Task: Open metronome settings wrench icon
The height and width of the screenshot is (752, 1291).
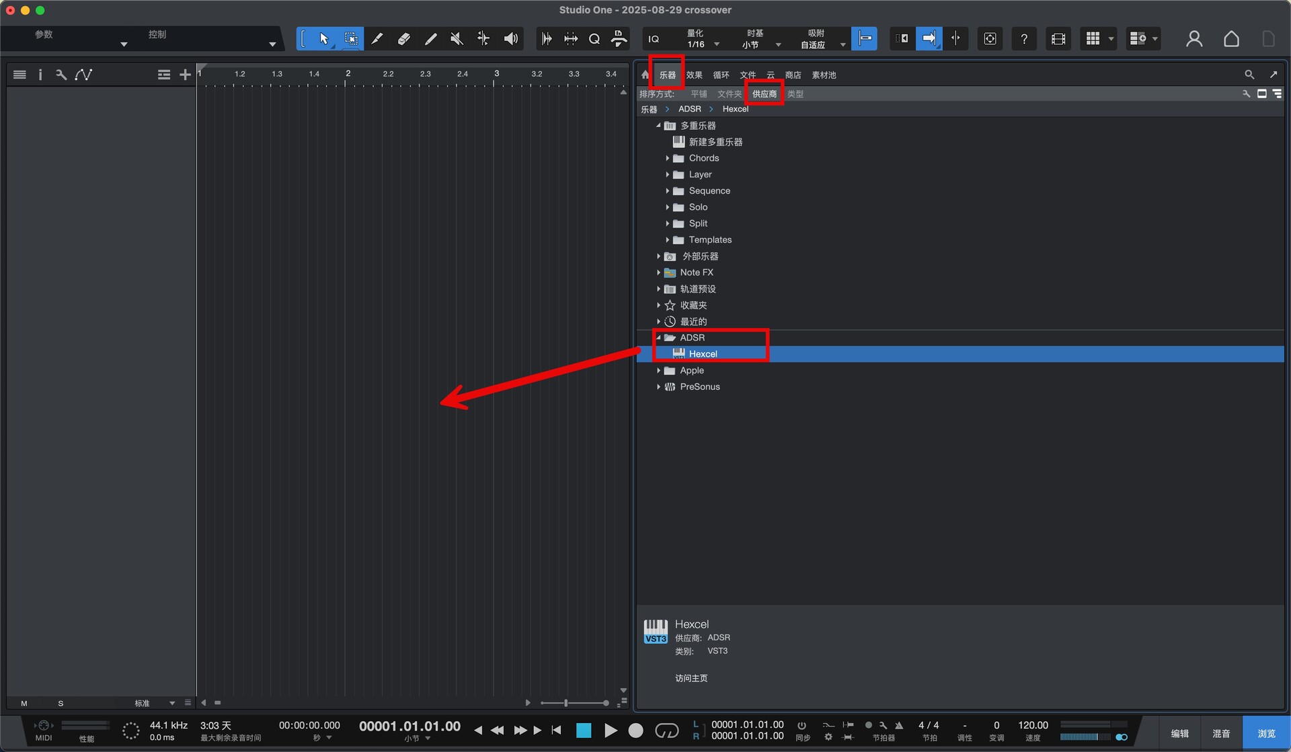Action: click(x=883, y=725)
